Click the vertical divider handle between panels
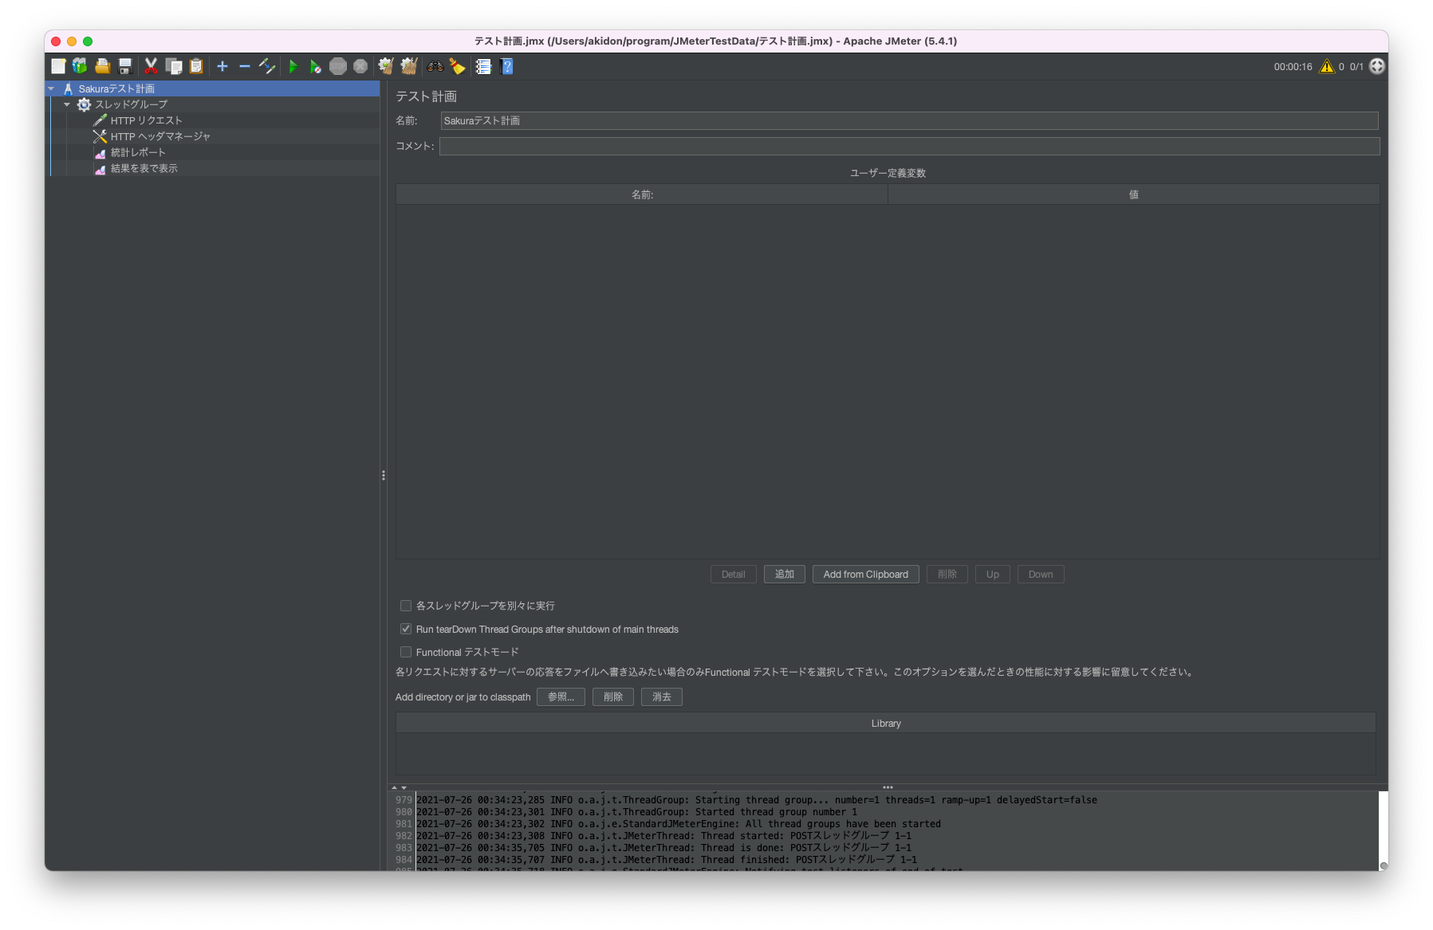The width and height of the screenshot is (1433, 930). pyautogui.click(x=384, y=476)
